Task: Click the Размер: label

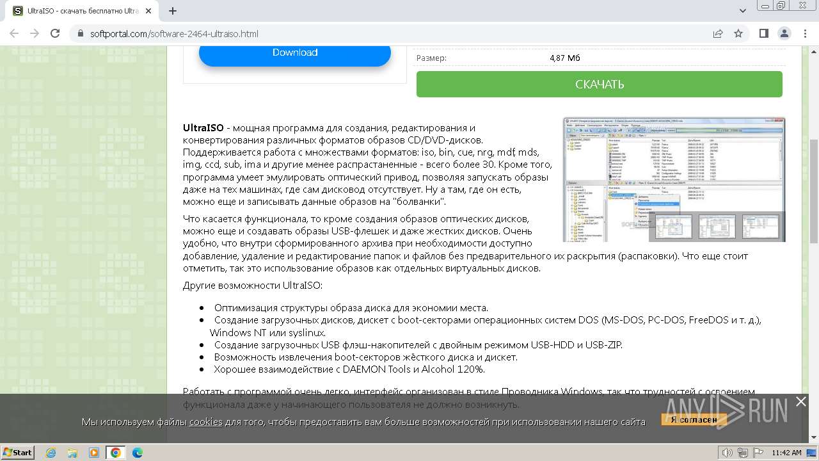Action: coord(431,58)
